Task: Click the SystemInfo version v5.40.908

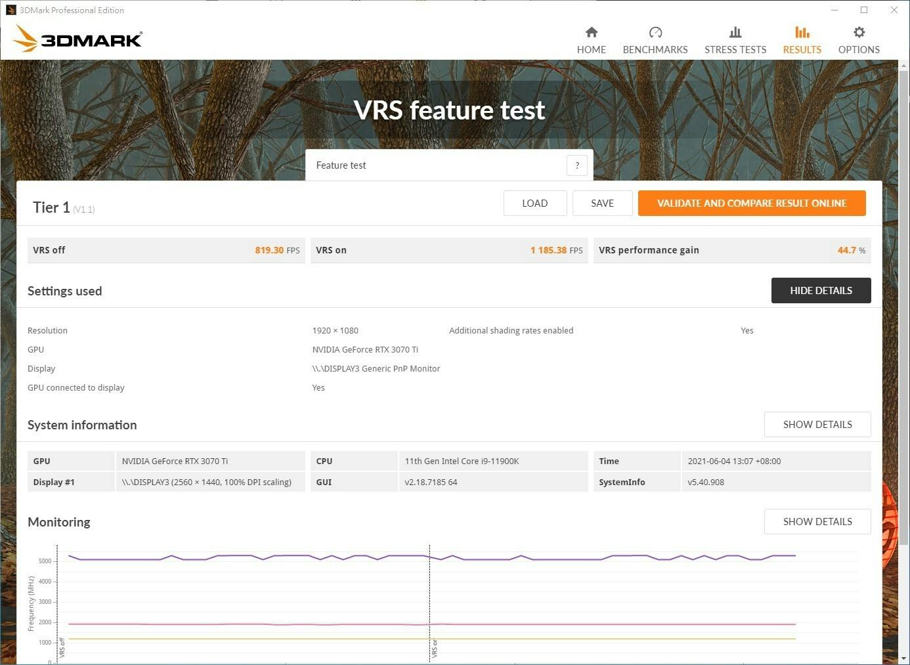Action: pos(706,483)
